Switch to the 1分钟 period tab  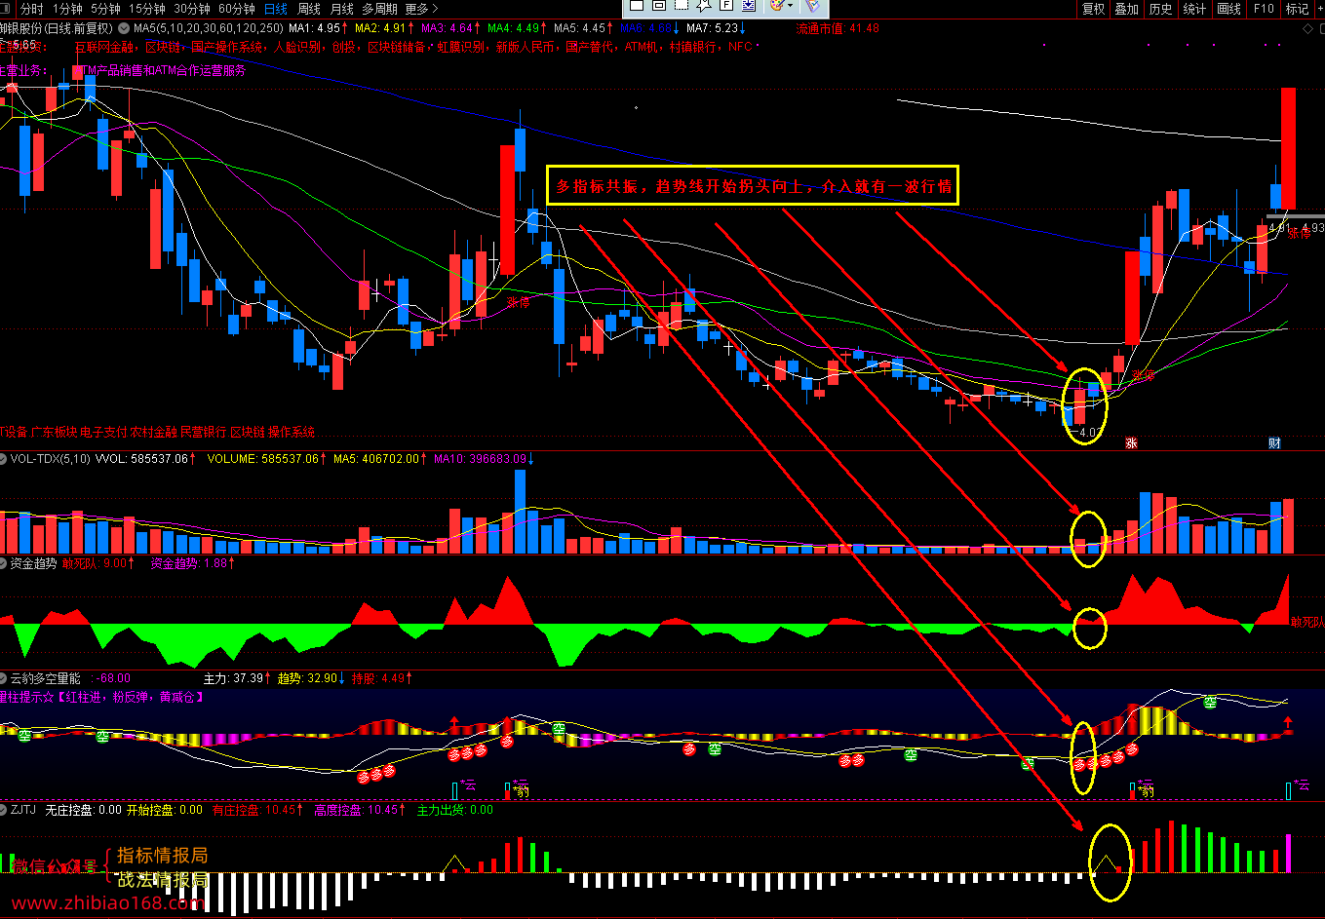click(67, 9)
